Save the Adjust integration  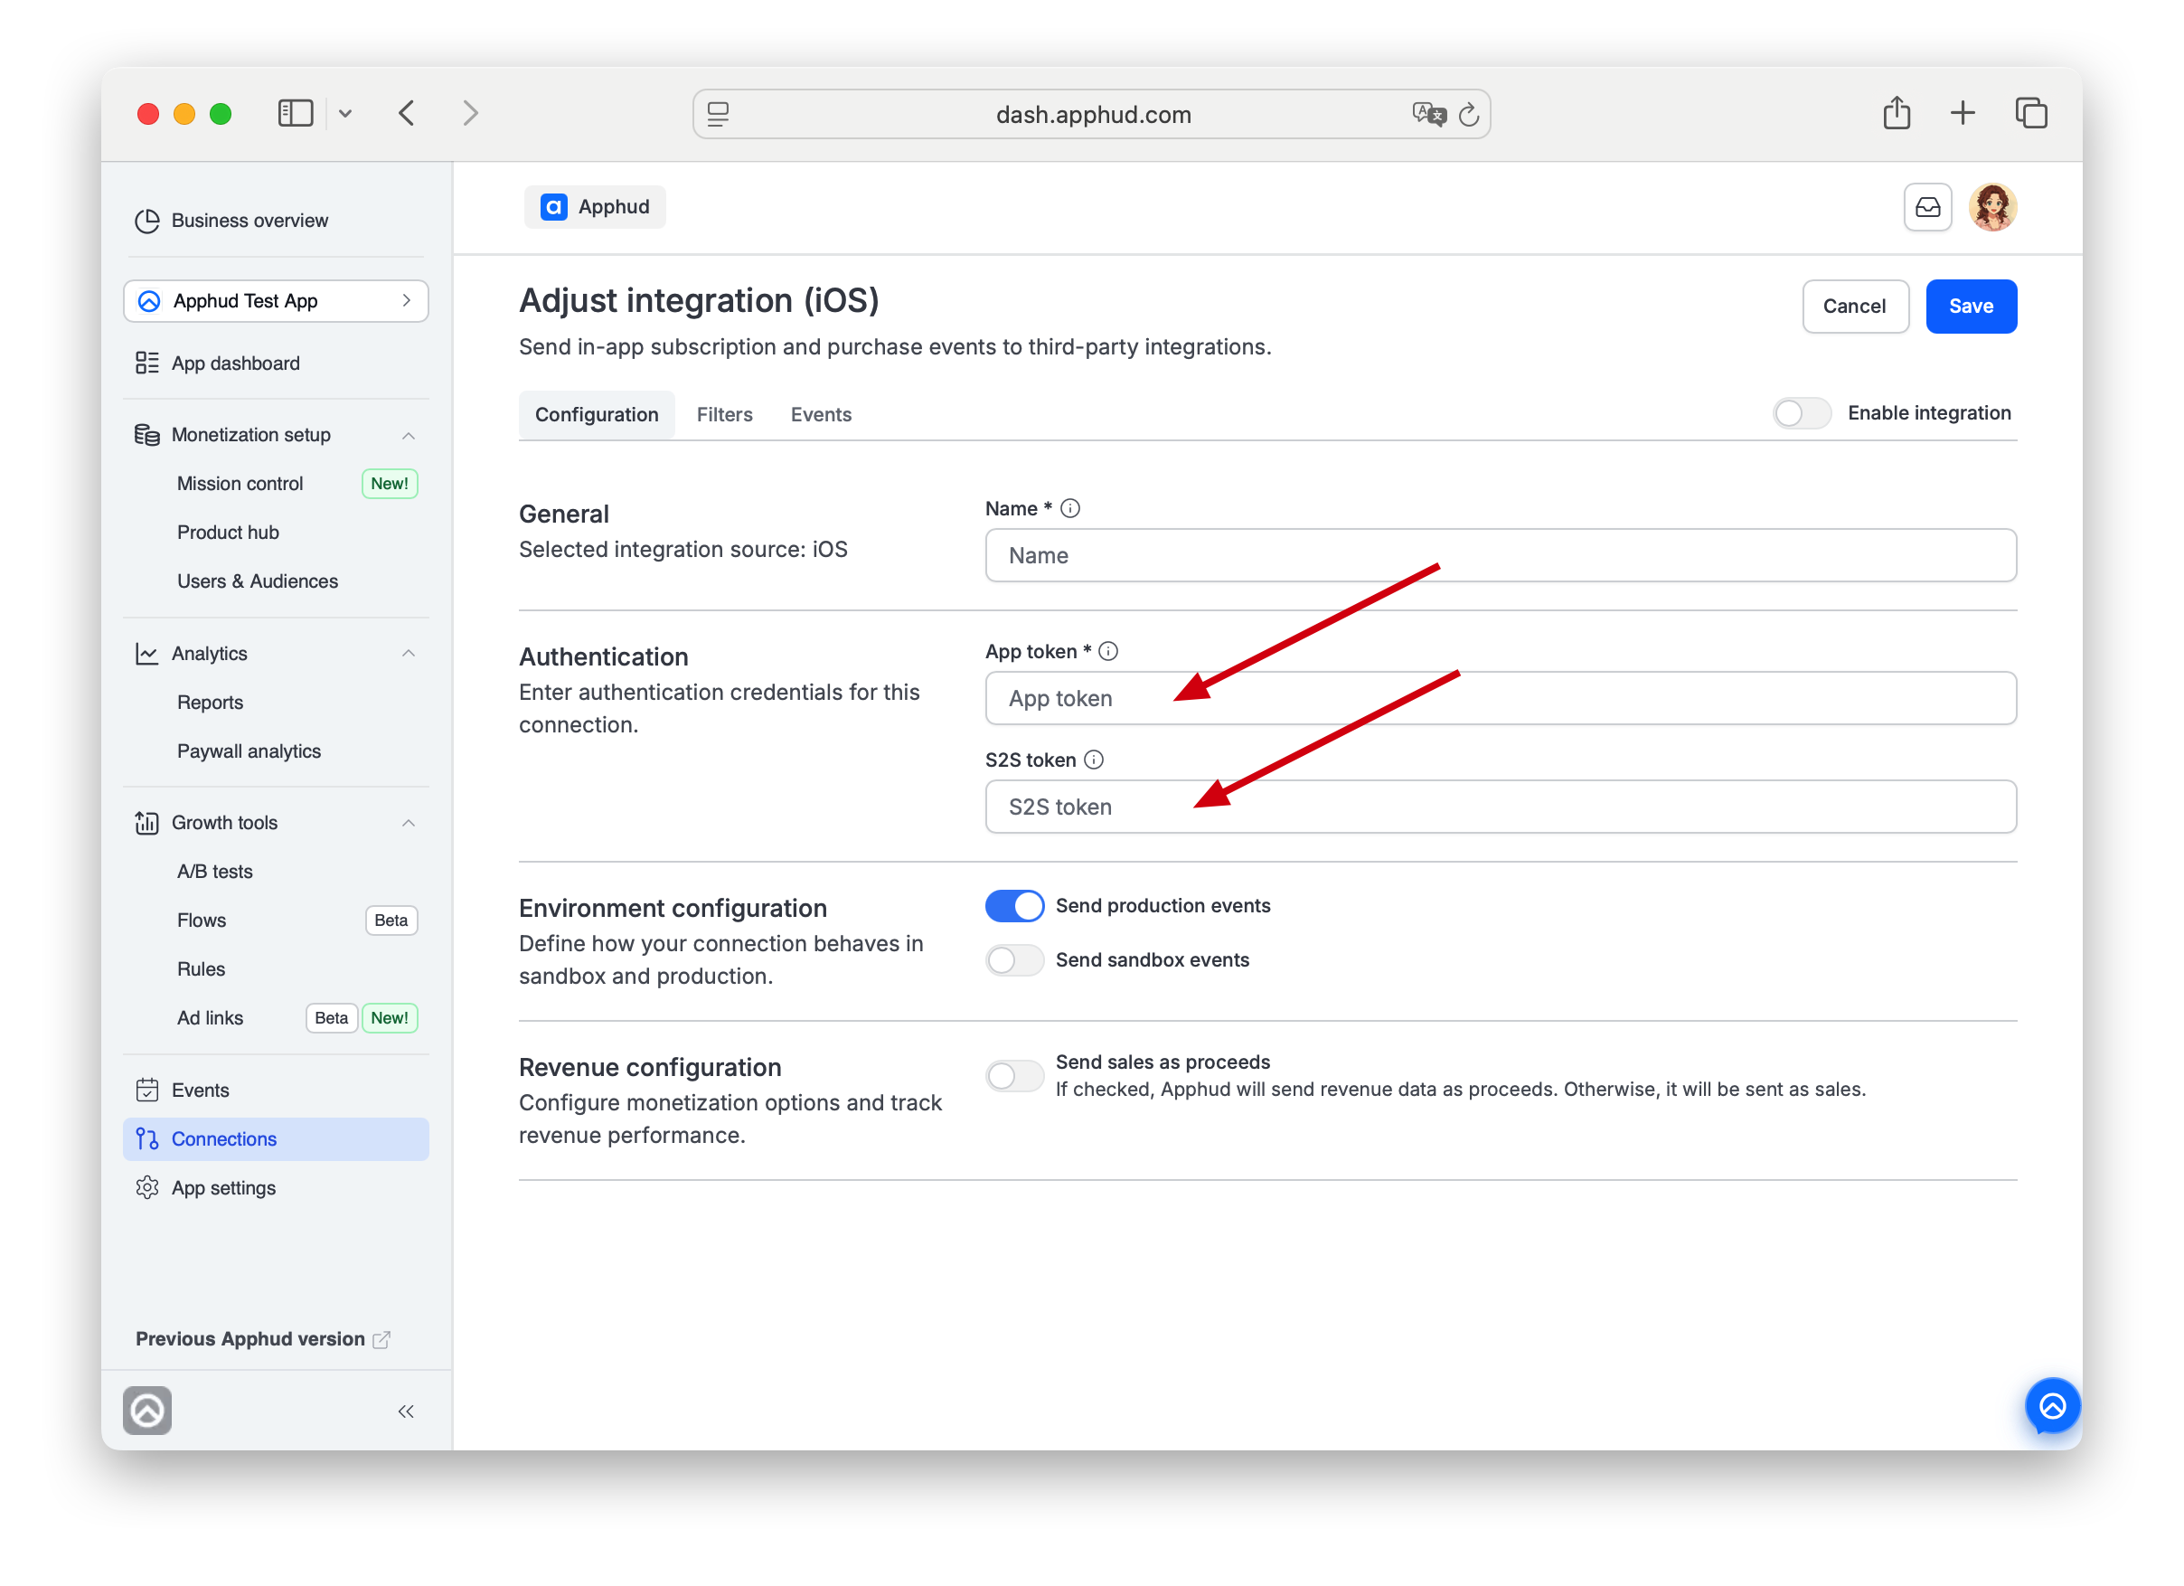pyautogui.click(x=1972, y=307)
